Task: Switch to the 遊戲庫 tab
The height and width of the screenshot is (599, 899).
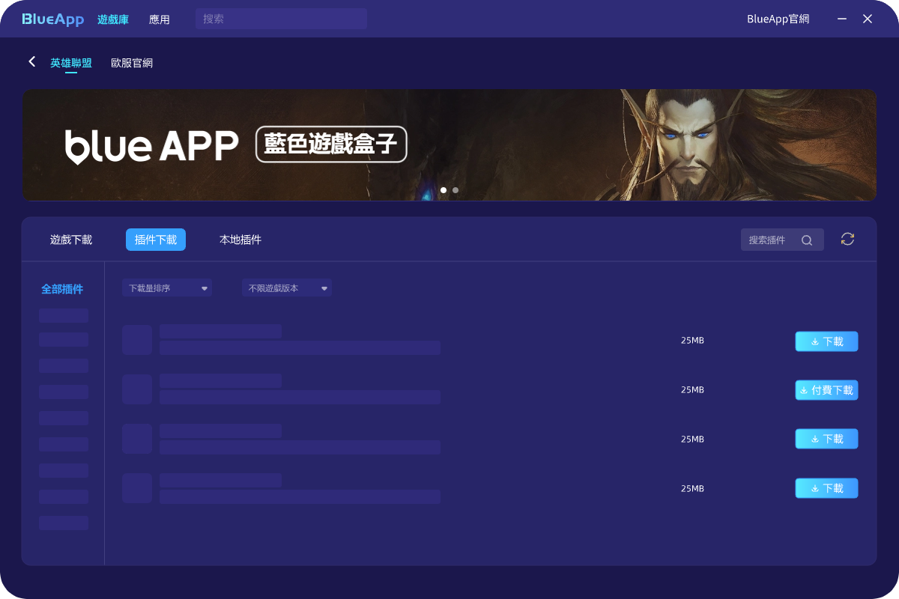Action: pyautogui.click(x=113, y=19)
